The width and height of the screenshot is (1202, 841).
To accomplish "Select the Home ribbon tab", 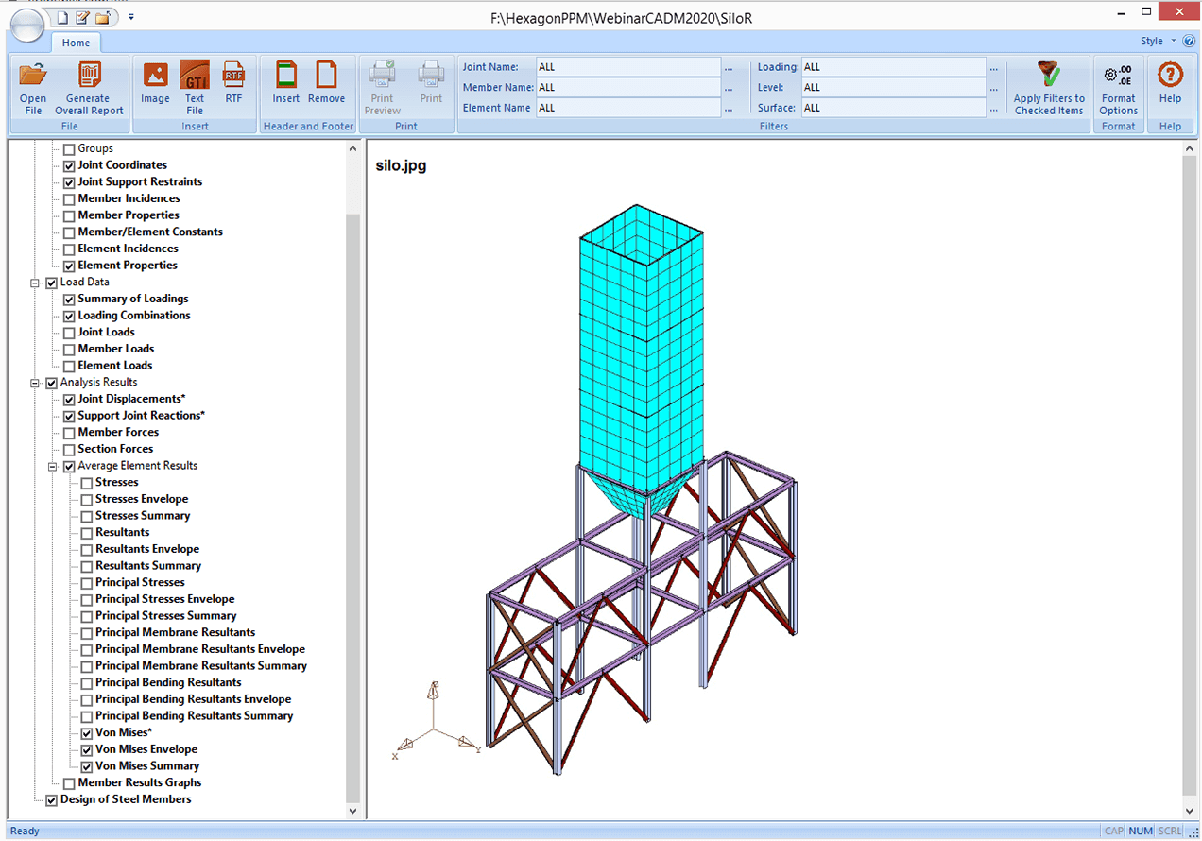I will (x=76, y=43).
